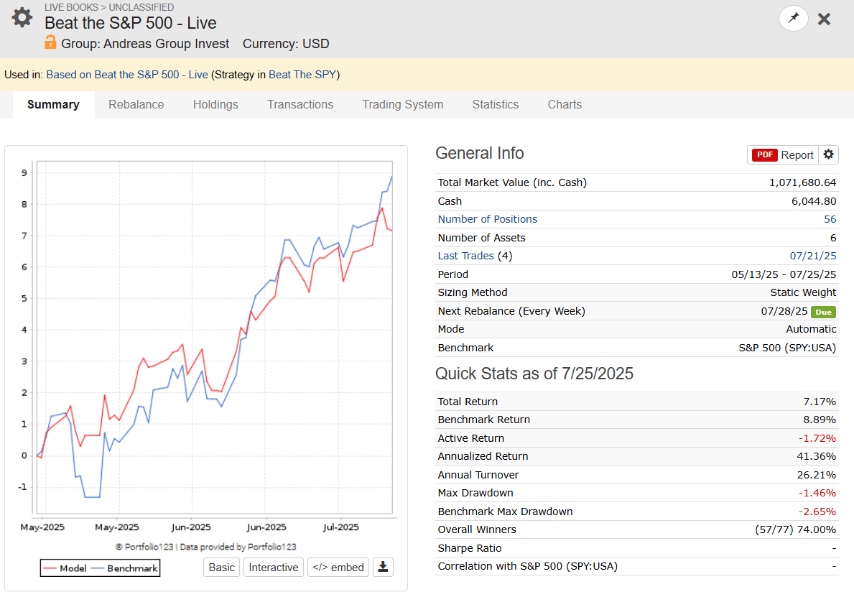This screenshot has height=597, width=854.
Task: Switch chart to Interactive mode
Action: [274, 567]
